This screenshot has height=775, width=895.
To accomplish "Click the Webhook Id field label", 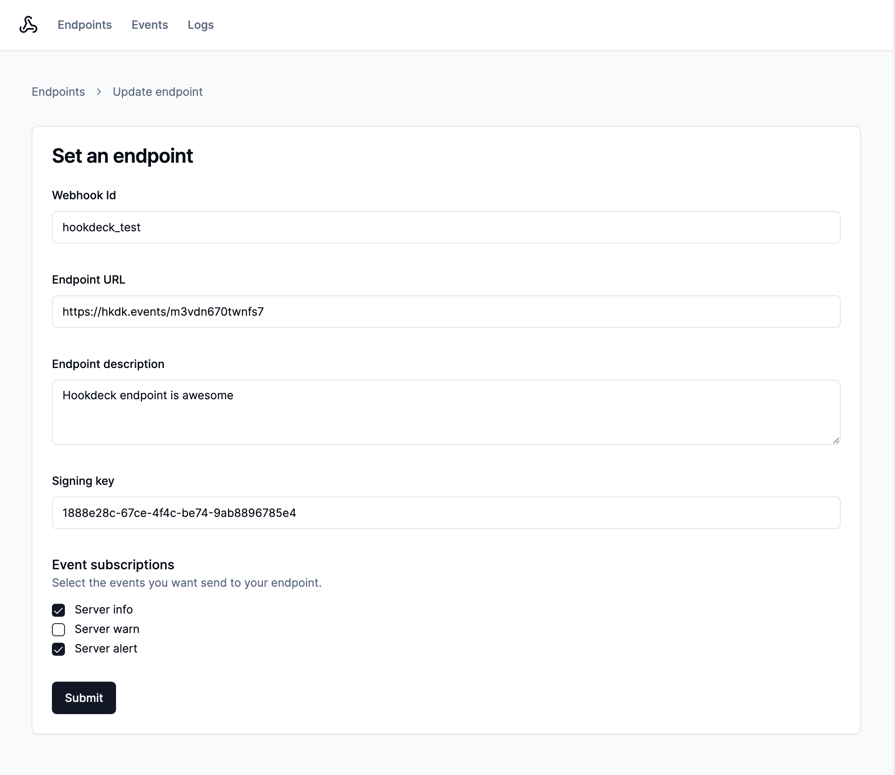I will point(84,195).
